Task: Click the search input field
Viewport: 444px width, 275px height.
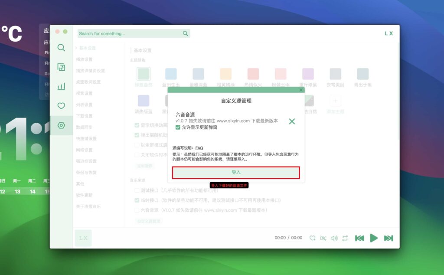Action: tap(130, 33)
